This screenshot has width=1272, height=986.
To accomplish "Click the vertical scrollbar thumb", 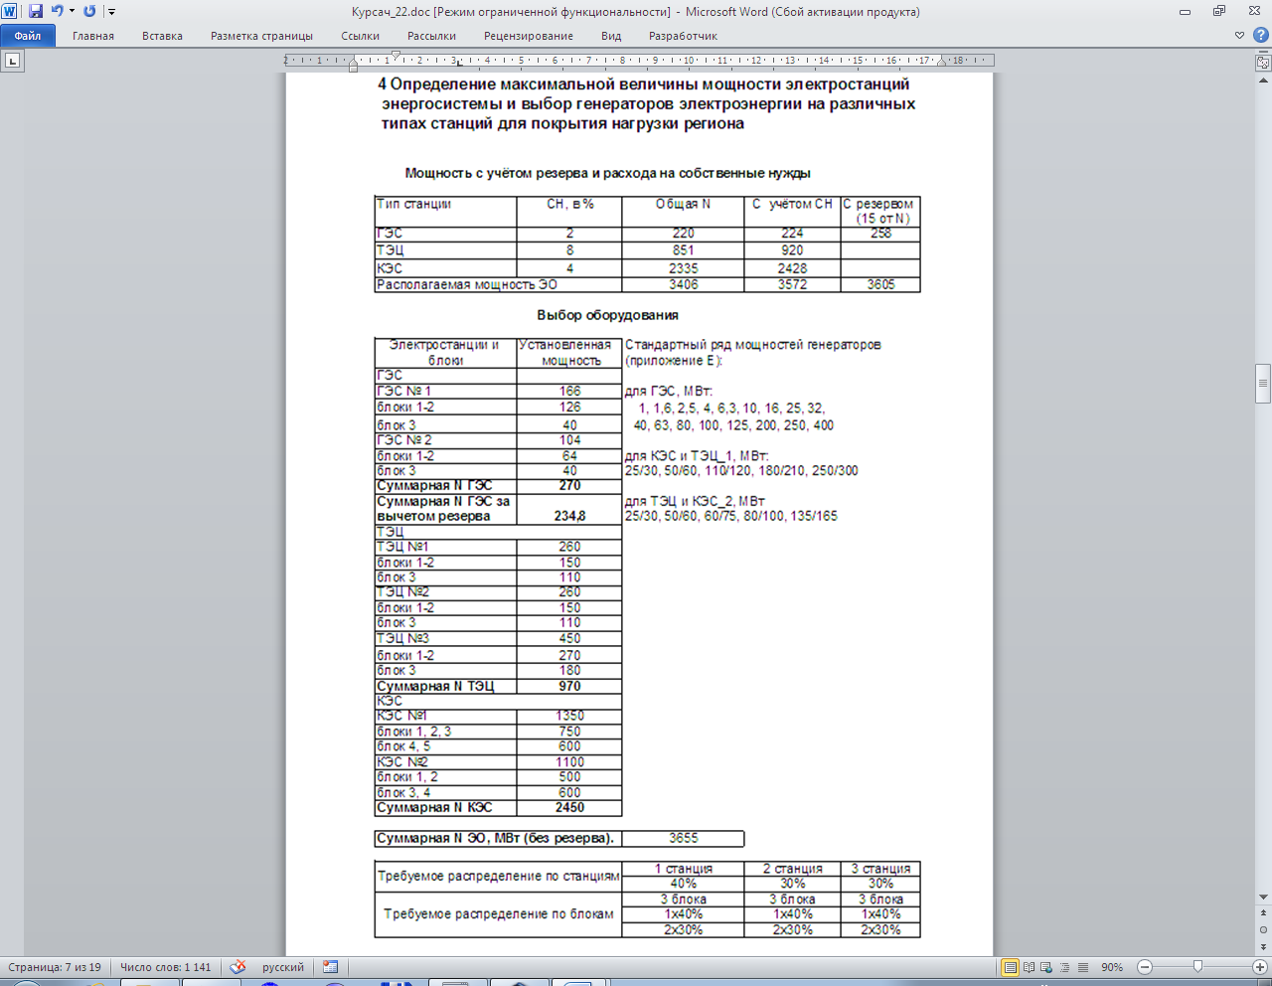I will click(1263, 384).
